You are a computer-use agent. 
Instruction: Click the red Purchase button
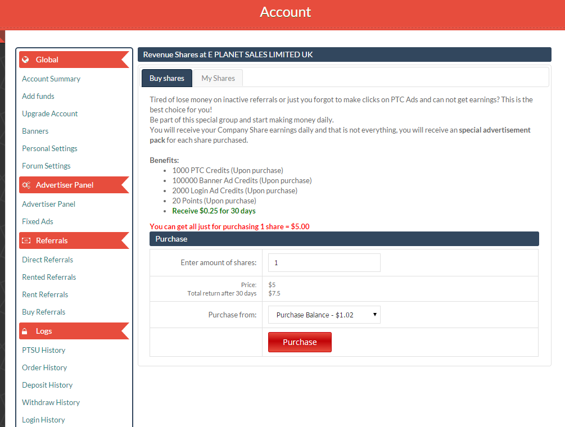point(300,342)
